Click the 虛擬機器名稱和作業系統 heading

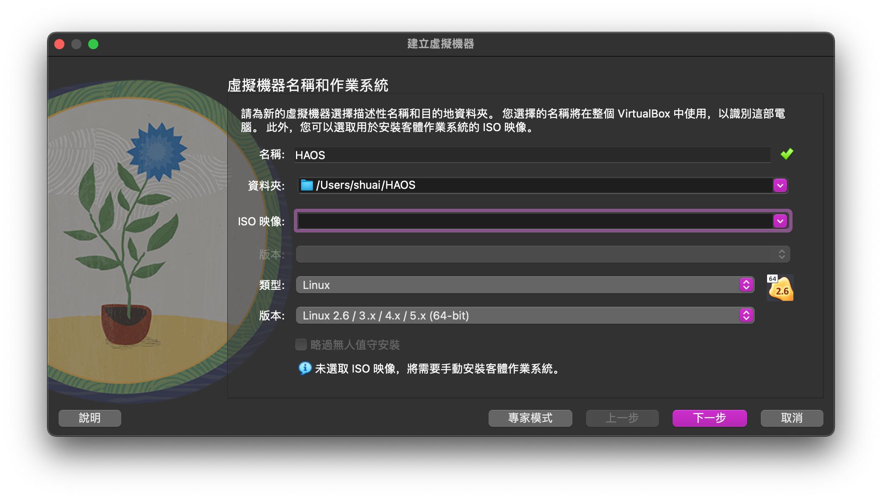tap(308, 85)
